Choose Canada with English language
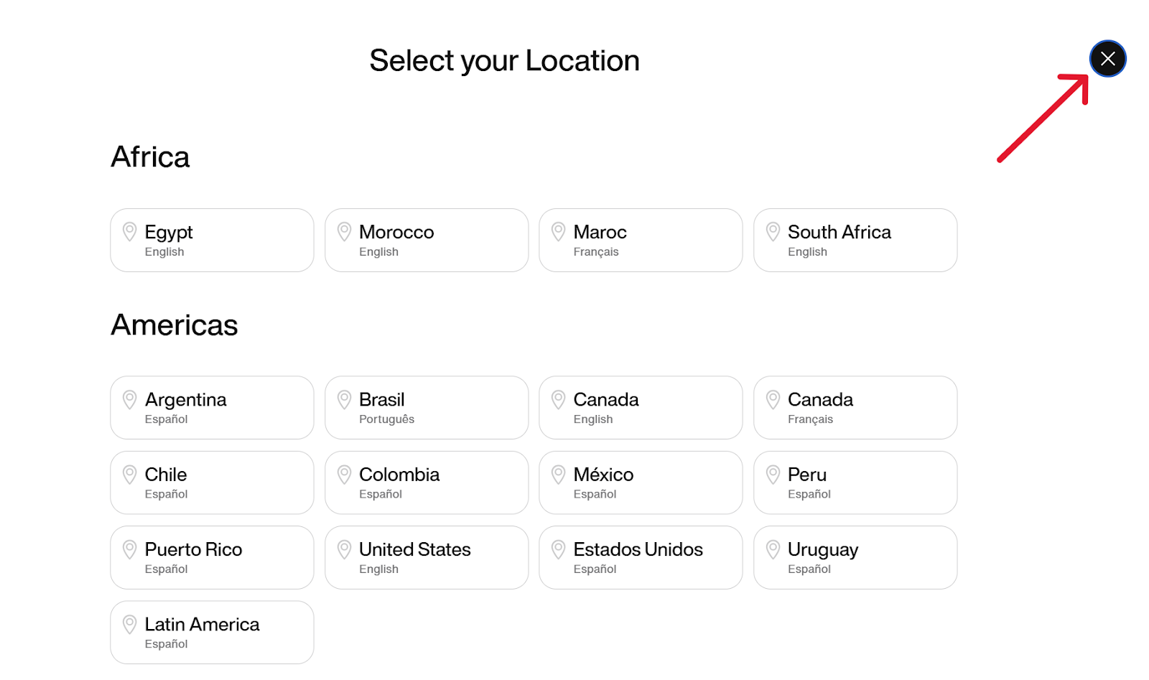Screen dimensions: 1149x680 pos(641,407)
